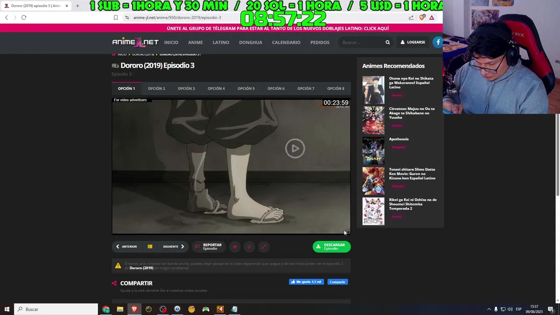Click the Apotheosis poster thumbnail
This screenshot has height=315, width=560.
tap(373, 150)
